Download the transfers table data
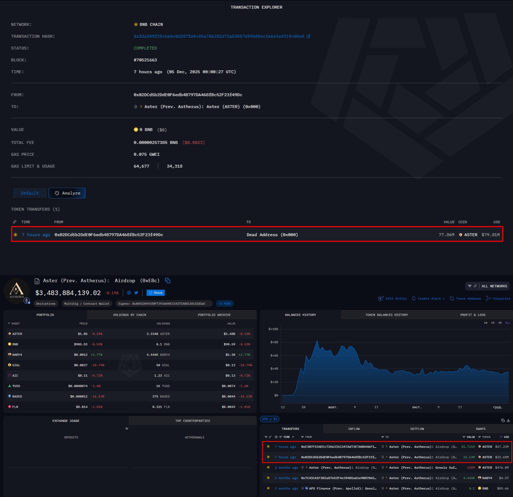 coord(508,420)
